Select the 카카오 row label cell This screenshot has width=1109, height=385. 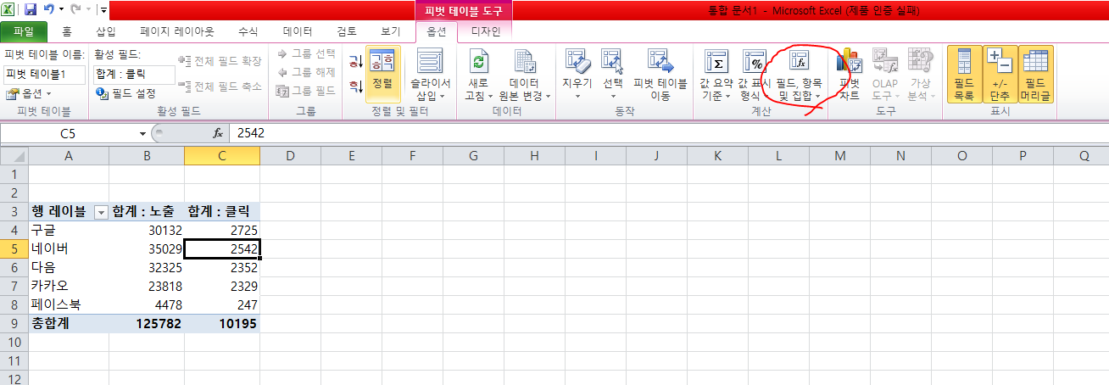69,287
